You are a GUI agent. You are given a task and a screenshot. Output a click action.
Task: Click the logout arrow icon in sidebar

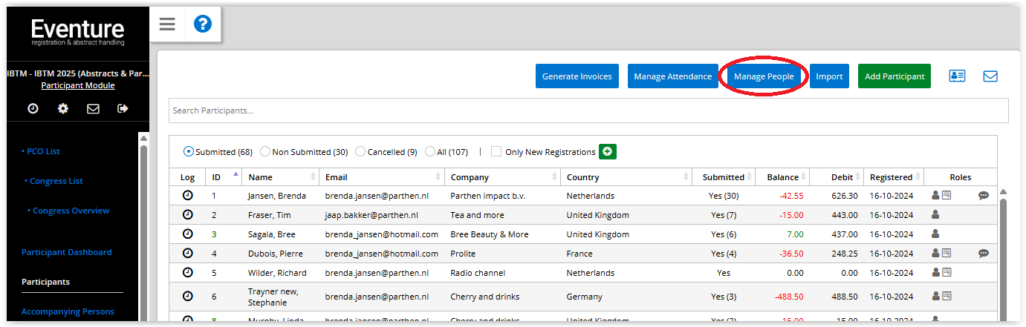[x=123, y=109]
